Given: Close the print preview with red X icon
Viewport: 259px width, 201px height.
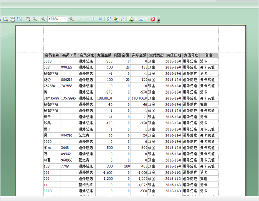Looking at the screenshot, I should pos(153,19).
